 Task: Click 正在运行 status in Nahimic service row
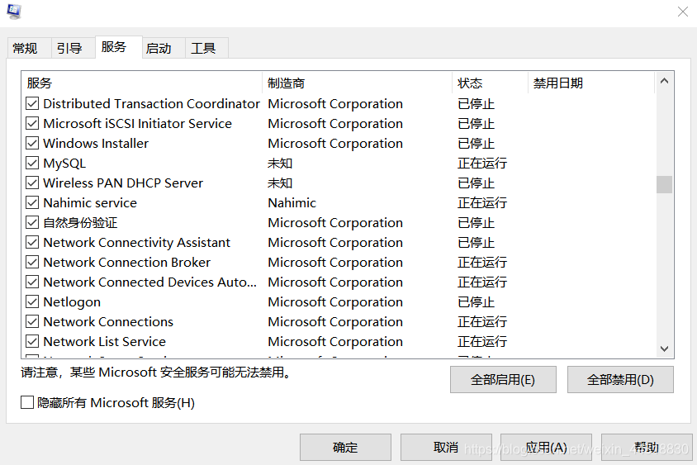tap(482, 202)
